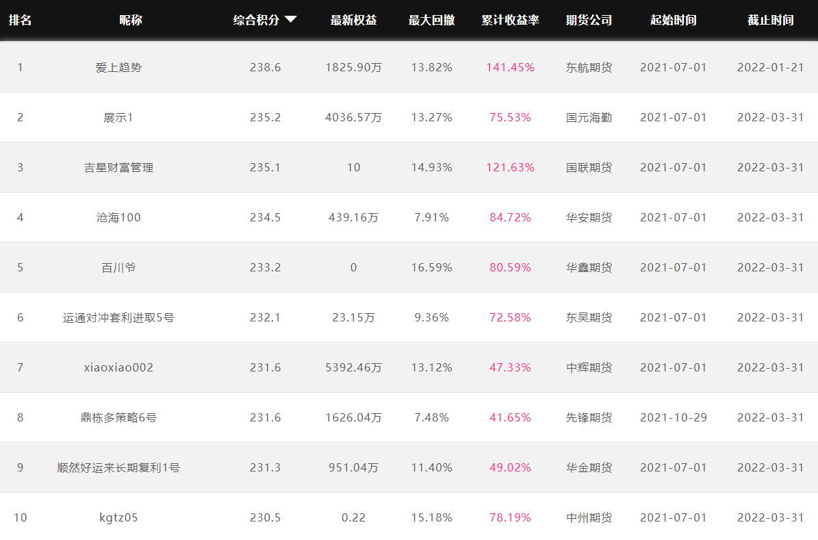
Task: Click the 5392.46万 equity value
Action: point(354,368)
